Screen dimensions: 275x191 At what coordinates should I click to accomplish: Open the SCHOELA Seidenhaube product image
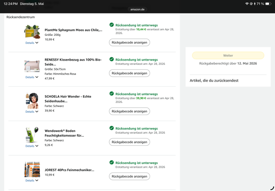[32, 101]
